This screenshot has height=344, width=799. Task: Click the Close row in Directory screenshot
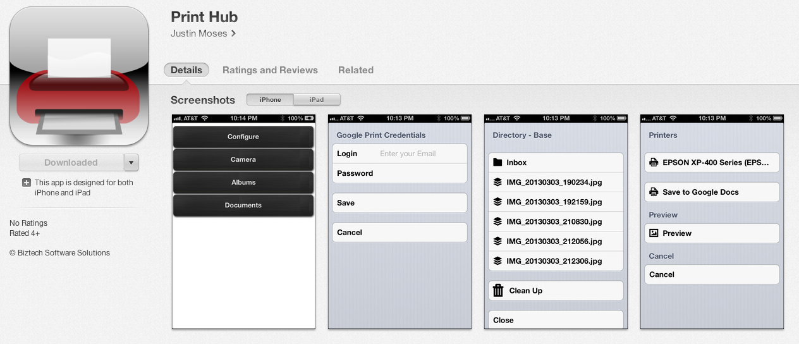click(x=556, y=320)
